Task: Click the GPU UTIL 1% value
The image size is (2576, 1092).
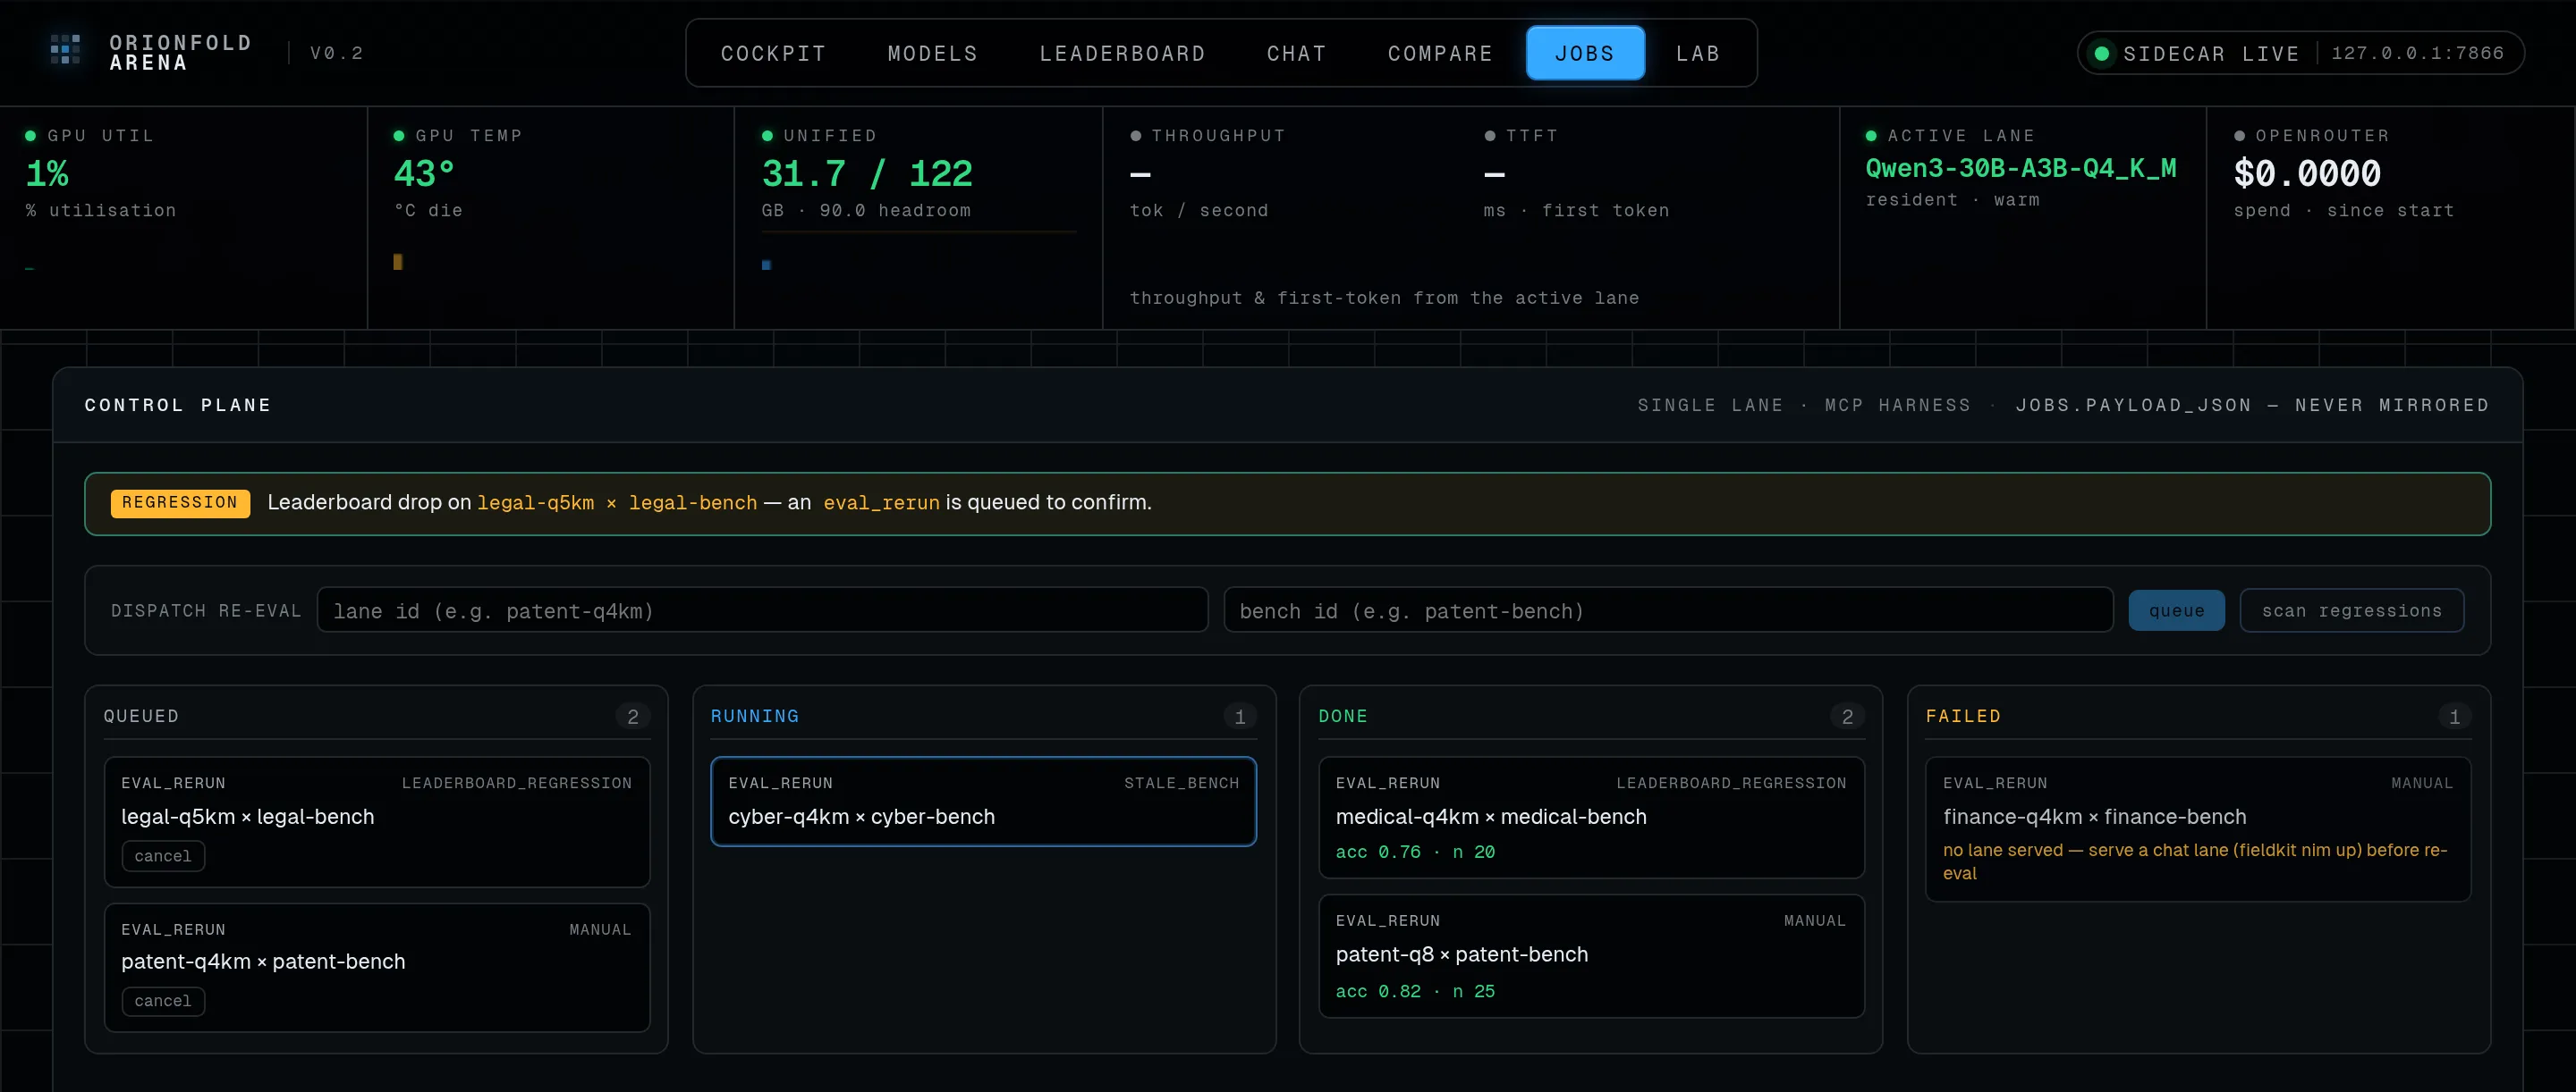Action: 47,174
